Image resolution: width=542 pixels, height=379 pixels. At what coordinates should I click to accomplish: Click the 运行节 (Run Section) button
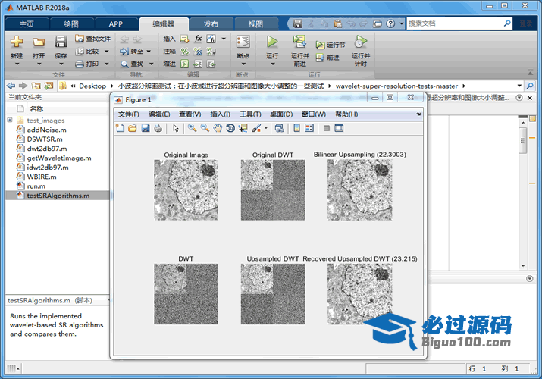coord(331,45)
